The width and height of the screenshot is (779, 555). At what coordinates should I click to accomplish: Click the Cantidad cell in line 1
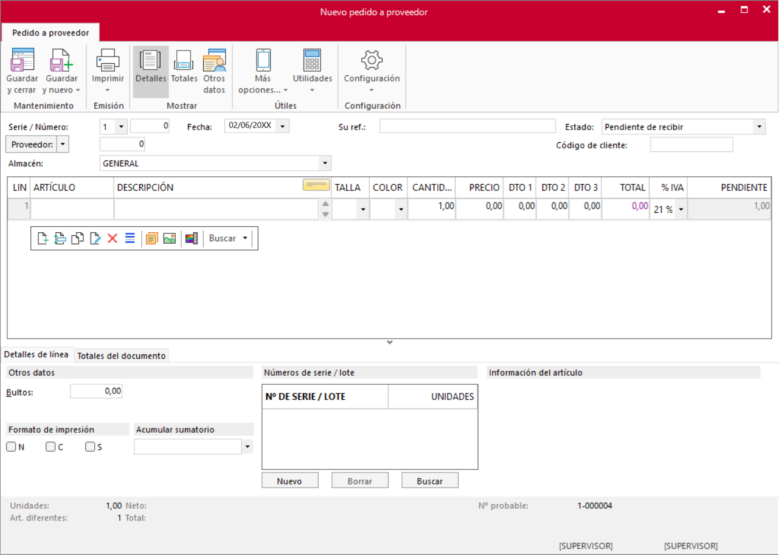(432, 209)
